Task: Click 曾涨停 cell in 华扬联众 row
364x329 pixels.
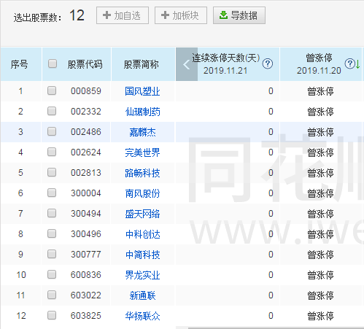Action: tap(320, 316)
